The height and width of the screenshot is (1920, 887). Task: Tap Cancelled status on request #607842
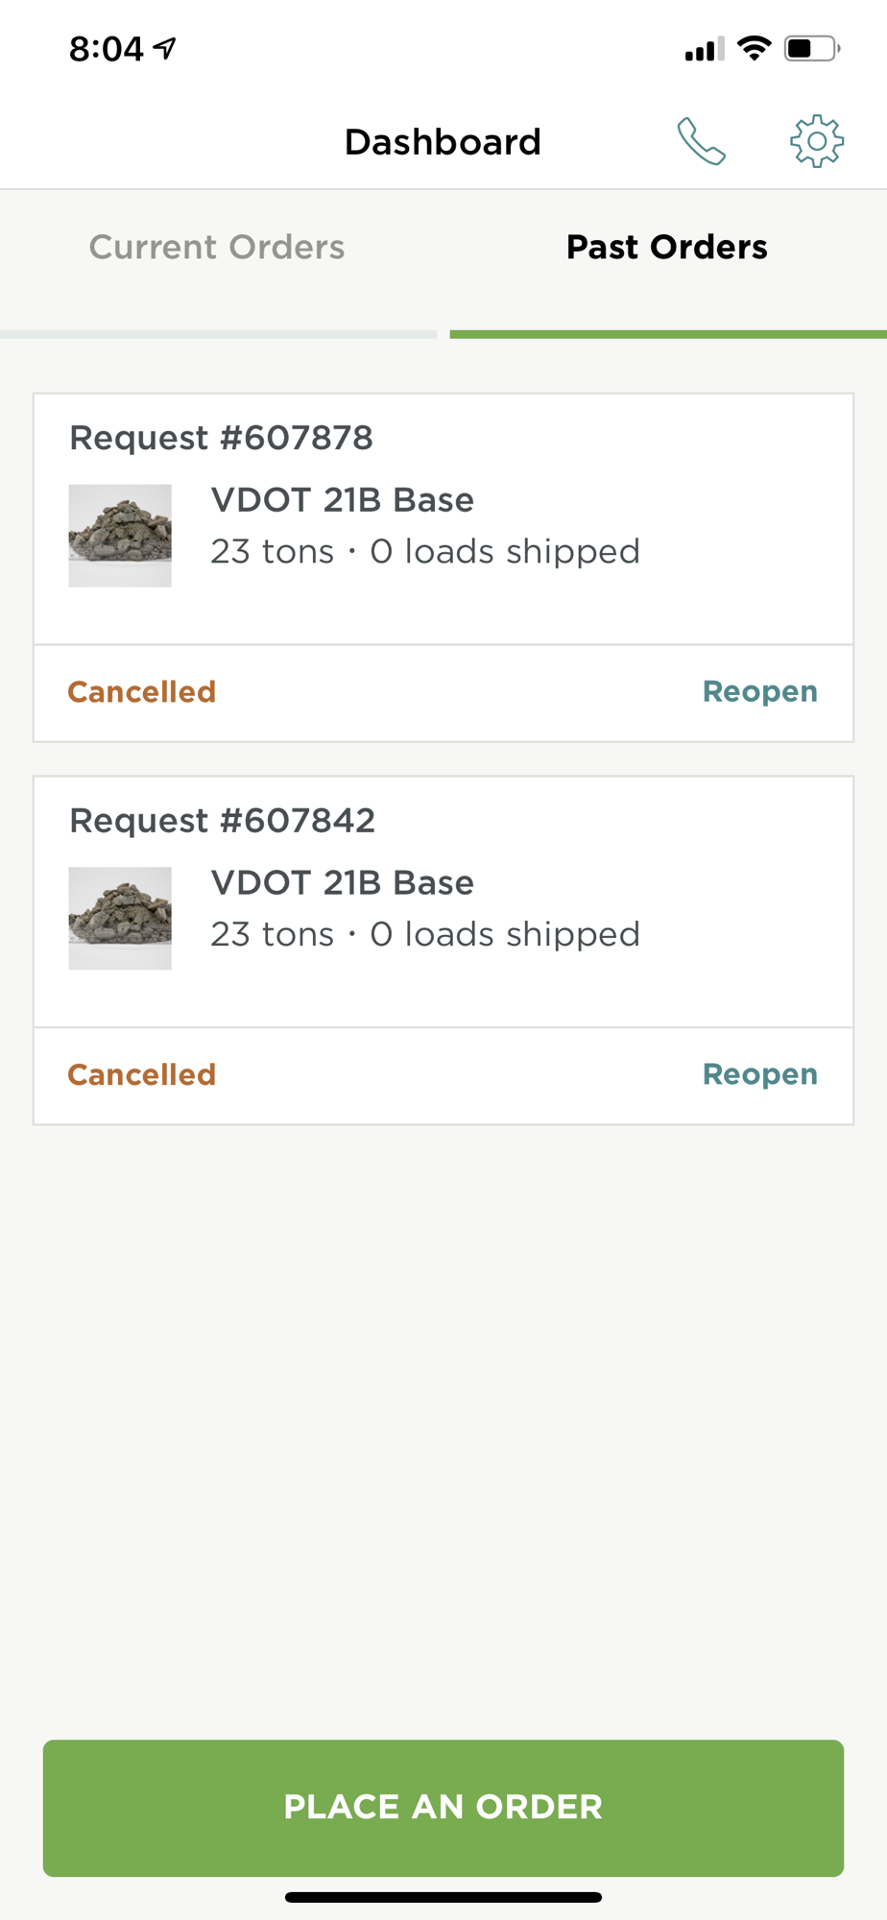142,1075
